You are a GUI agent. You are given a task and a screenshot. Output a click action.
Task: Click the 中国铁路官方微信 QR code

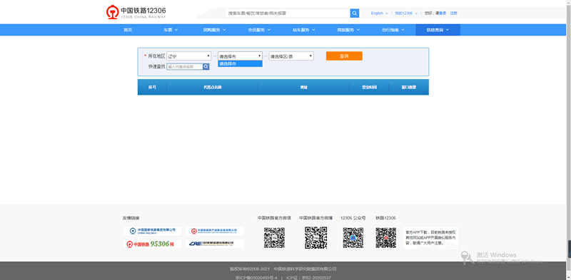click(274, 238)
